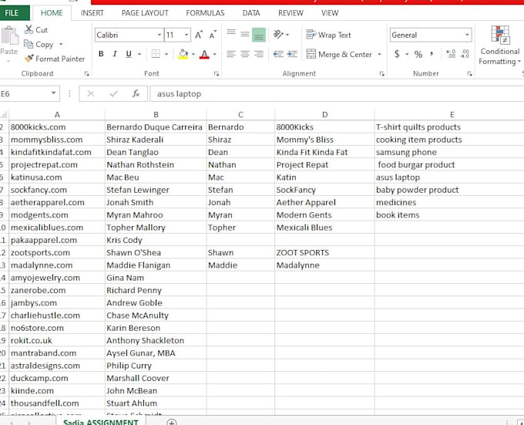This screenshot has height=425, width=524.
Task: Apply the yellow fill color bucket
Action: 183,54
